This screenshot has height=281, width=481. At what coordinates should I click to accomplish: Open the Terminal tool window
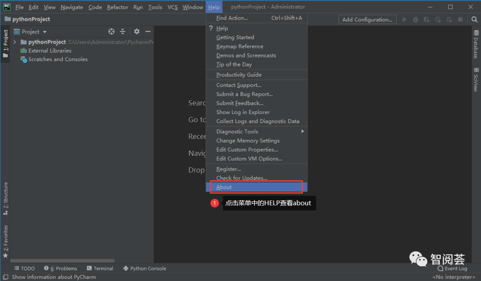[100, 269]
